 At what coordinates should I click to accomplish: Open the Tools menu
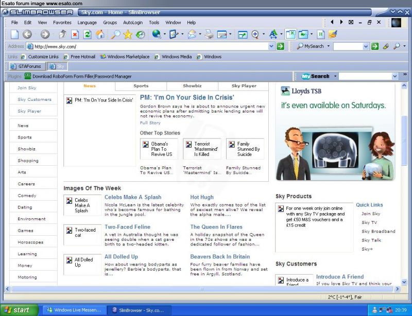click(154, 23)
